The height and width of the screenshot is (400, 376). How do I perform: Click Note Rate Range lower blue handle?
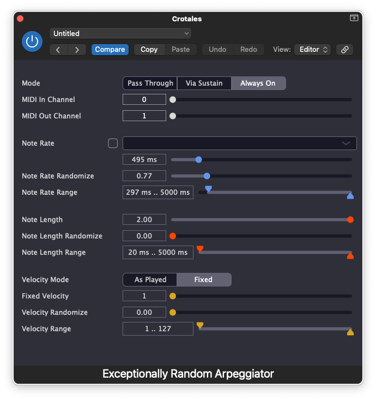[x=209, y=189]
